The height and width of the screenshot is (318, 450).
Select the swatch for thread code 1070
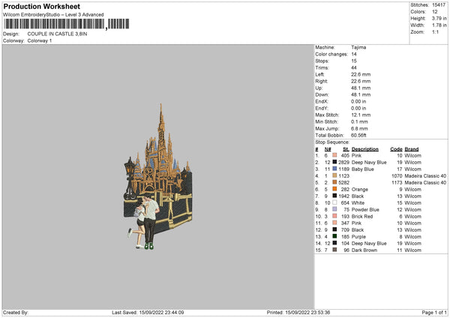[334, 175]
